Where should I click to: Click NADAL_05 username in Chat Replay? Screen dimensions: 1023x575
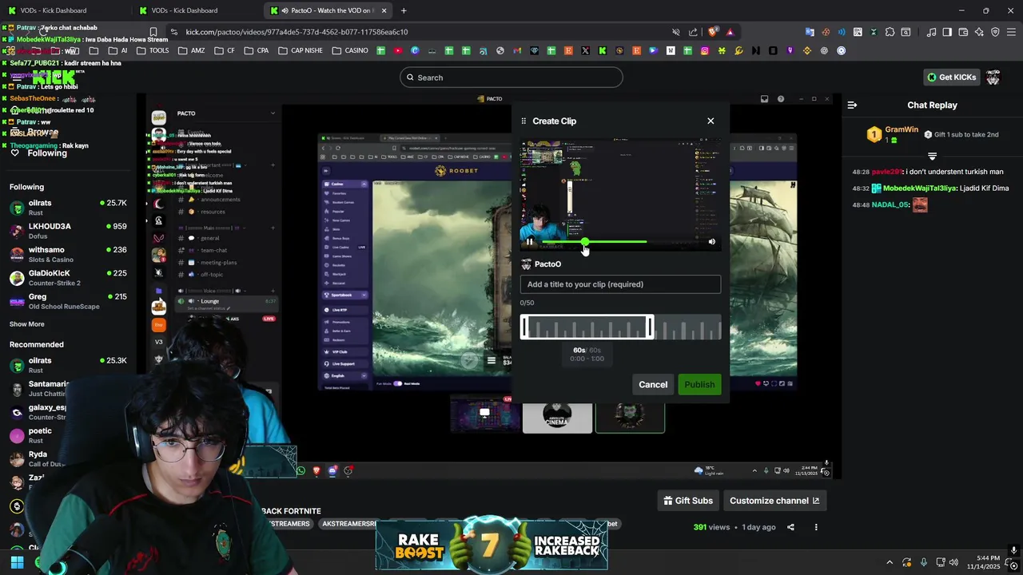(891, 205)
